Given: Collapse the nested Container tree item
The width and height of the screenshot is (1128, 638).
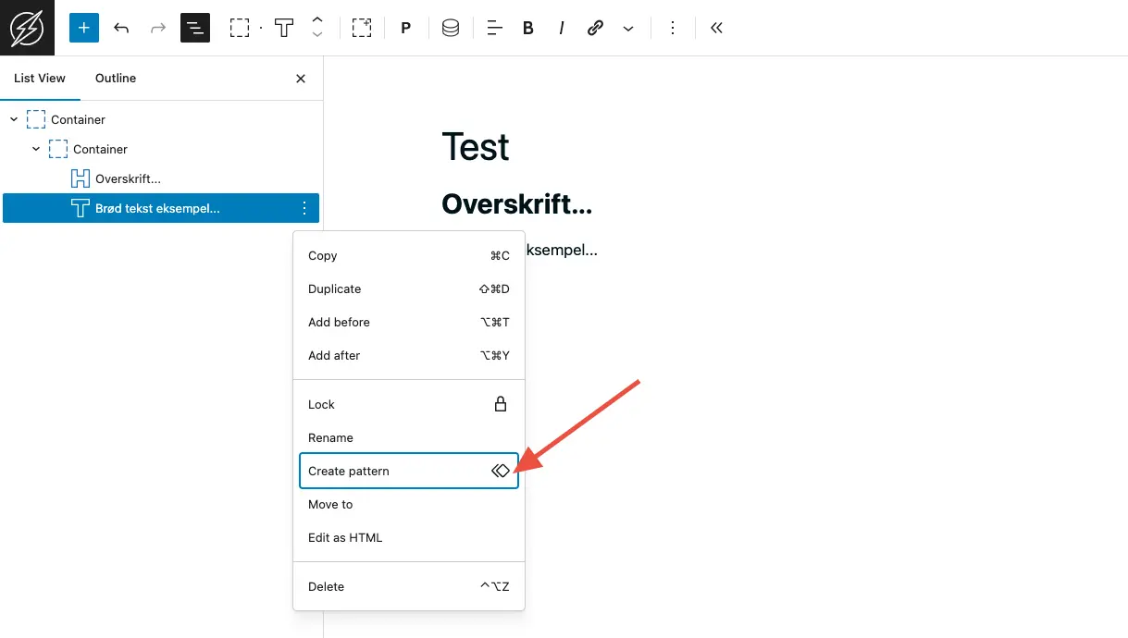Looking at the screenshot, I should [36, 149].
